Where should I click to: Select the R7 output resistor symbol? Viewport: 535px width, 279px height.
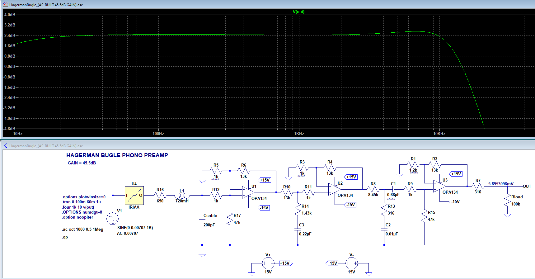pyautogui.click(x=478, y=186)
